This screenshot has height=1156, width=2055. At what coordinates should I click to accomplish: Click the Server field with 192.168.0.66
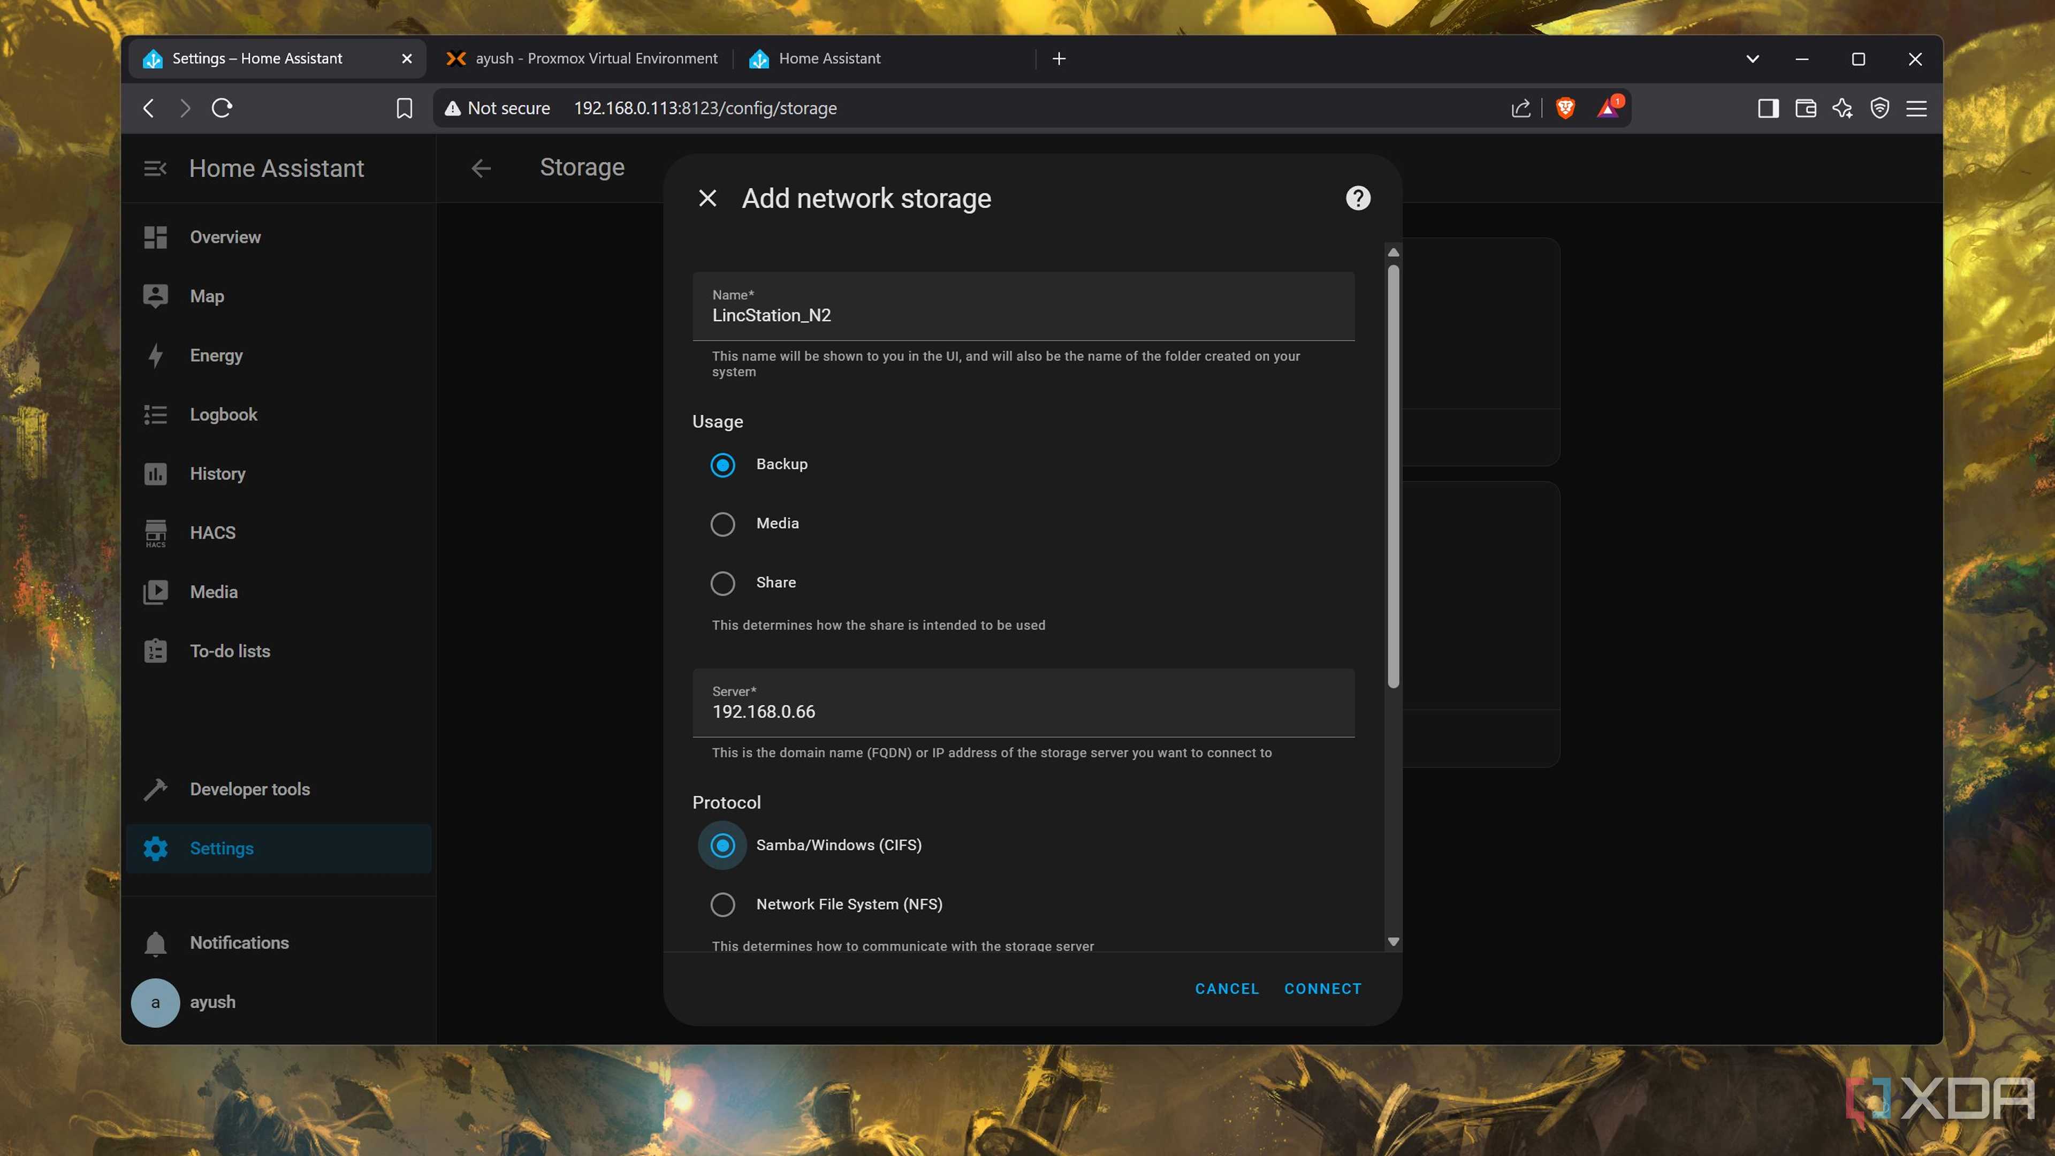[x=1024, y=703]
